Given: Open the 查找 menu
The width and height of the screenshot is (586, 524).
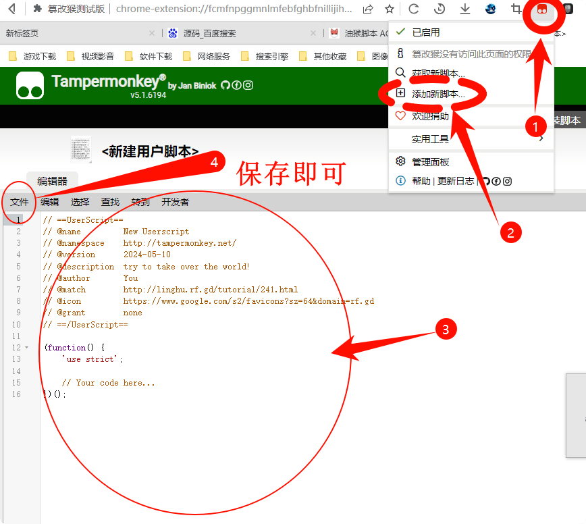Looking at the screenshot, I should [110, 202].
